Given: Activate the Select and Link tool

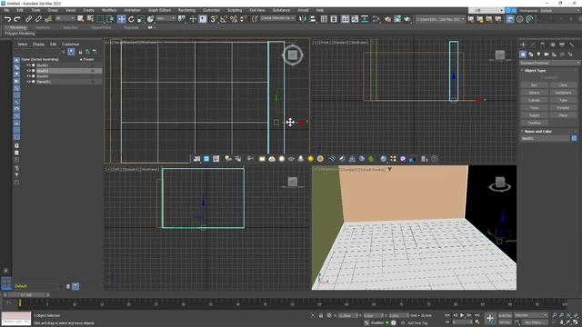Looking at the screenshot, I should point(28,19).
